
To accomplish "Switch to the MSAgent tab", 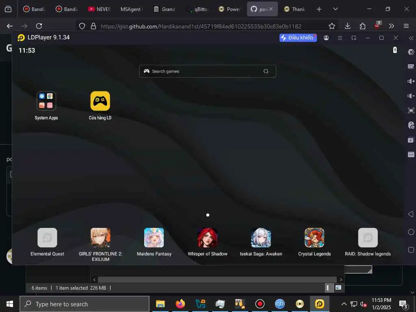I will click(x=131, y=9).
